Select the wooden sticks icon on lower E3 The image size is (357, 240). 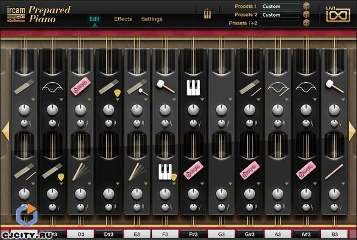point(137,172)
